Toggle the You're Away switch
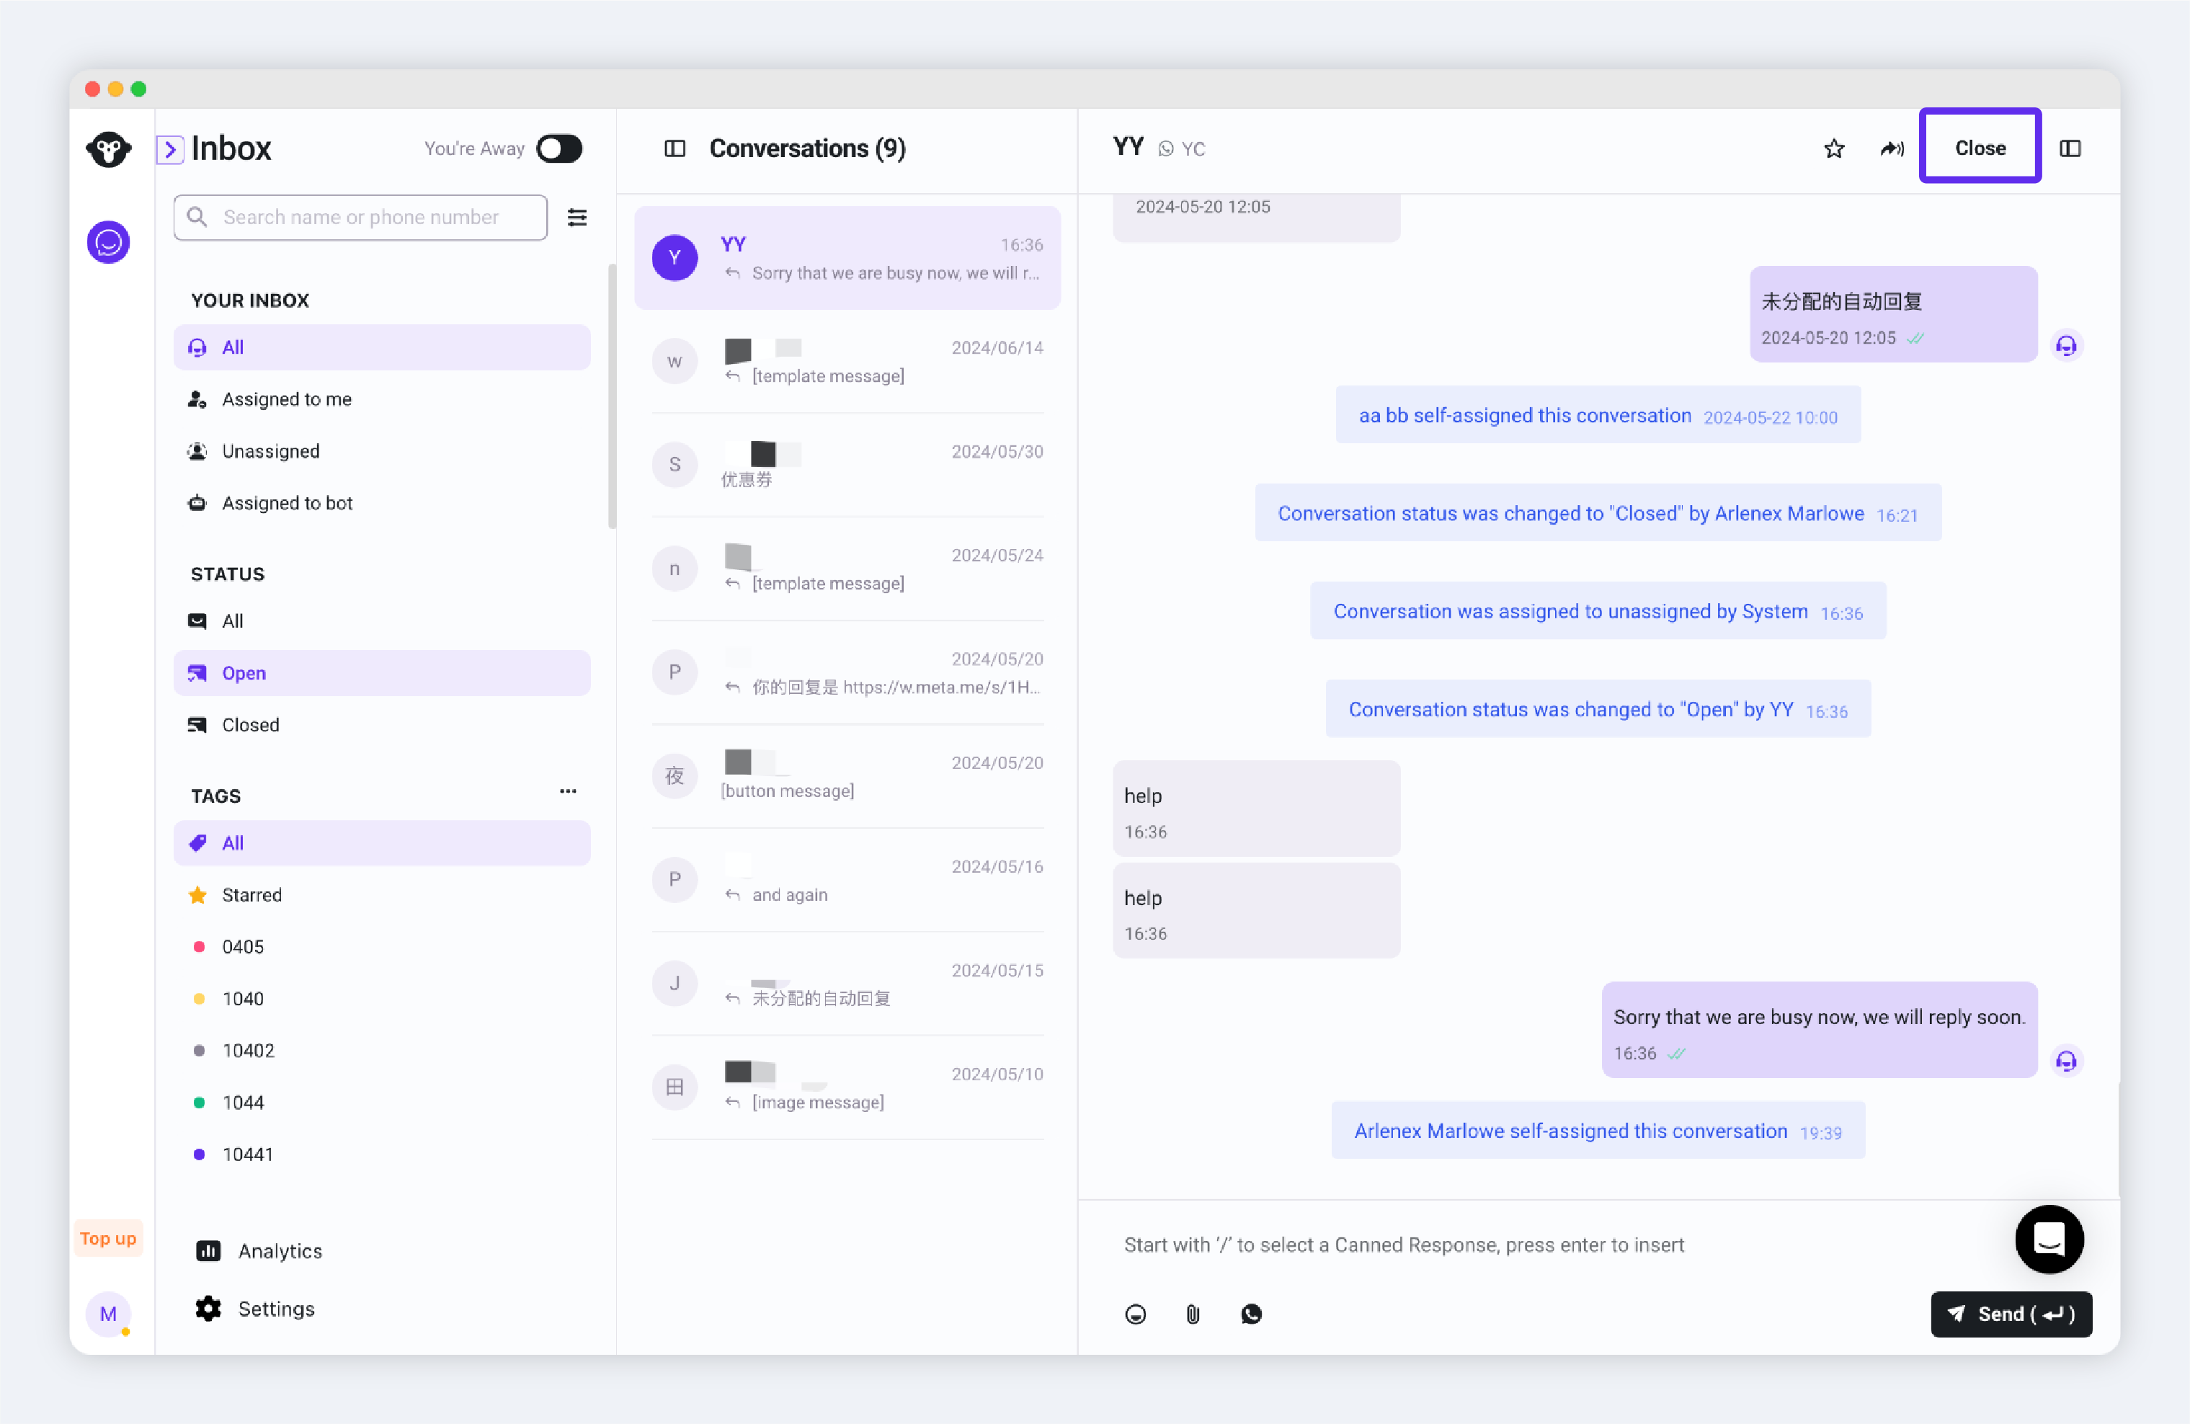 [559, 148]
